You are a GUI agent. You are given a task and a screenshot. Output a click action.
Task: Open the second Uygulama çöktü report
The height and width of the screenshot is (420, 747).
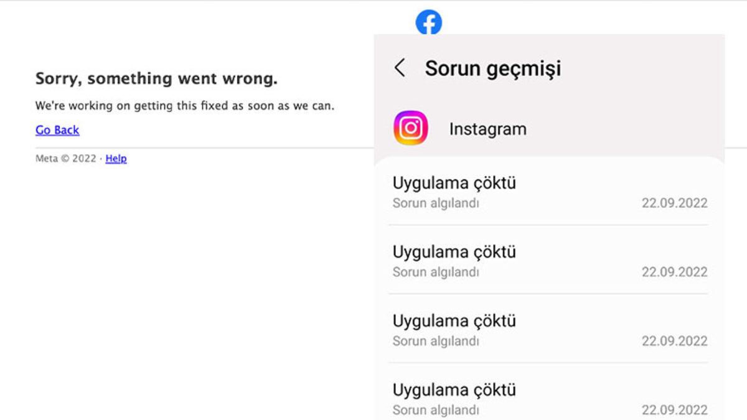point(455,252)
